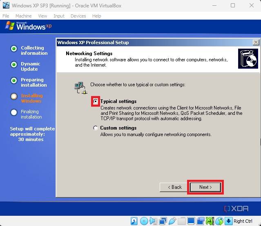
Task: Click the Windows XP flag logo
Action: (10, 25)
